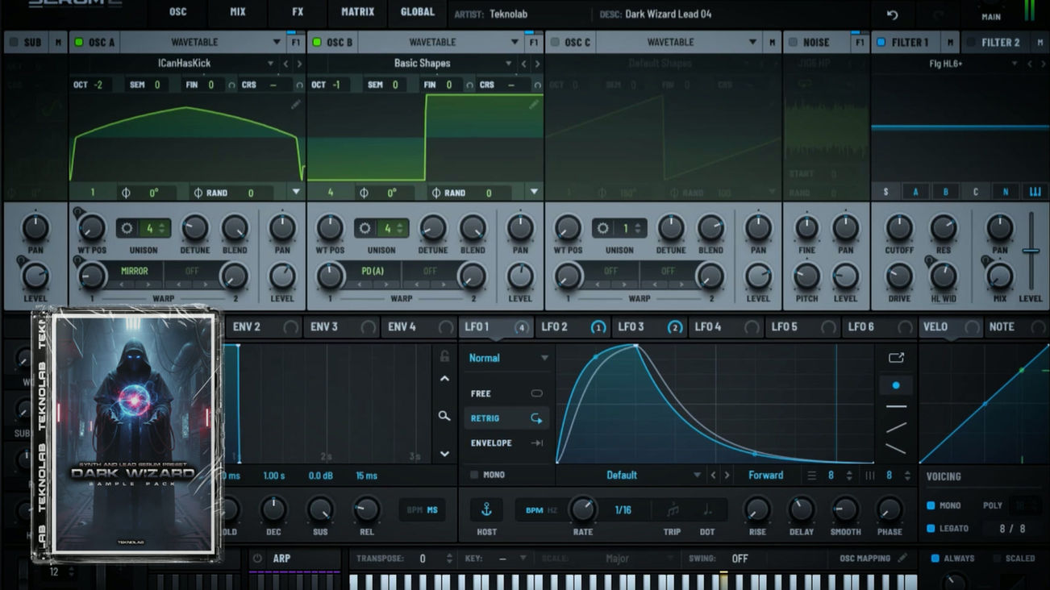The image size is (1050, 590).
Task: Enable OSC C power switch
Action: [x=554, y=43]
